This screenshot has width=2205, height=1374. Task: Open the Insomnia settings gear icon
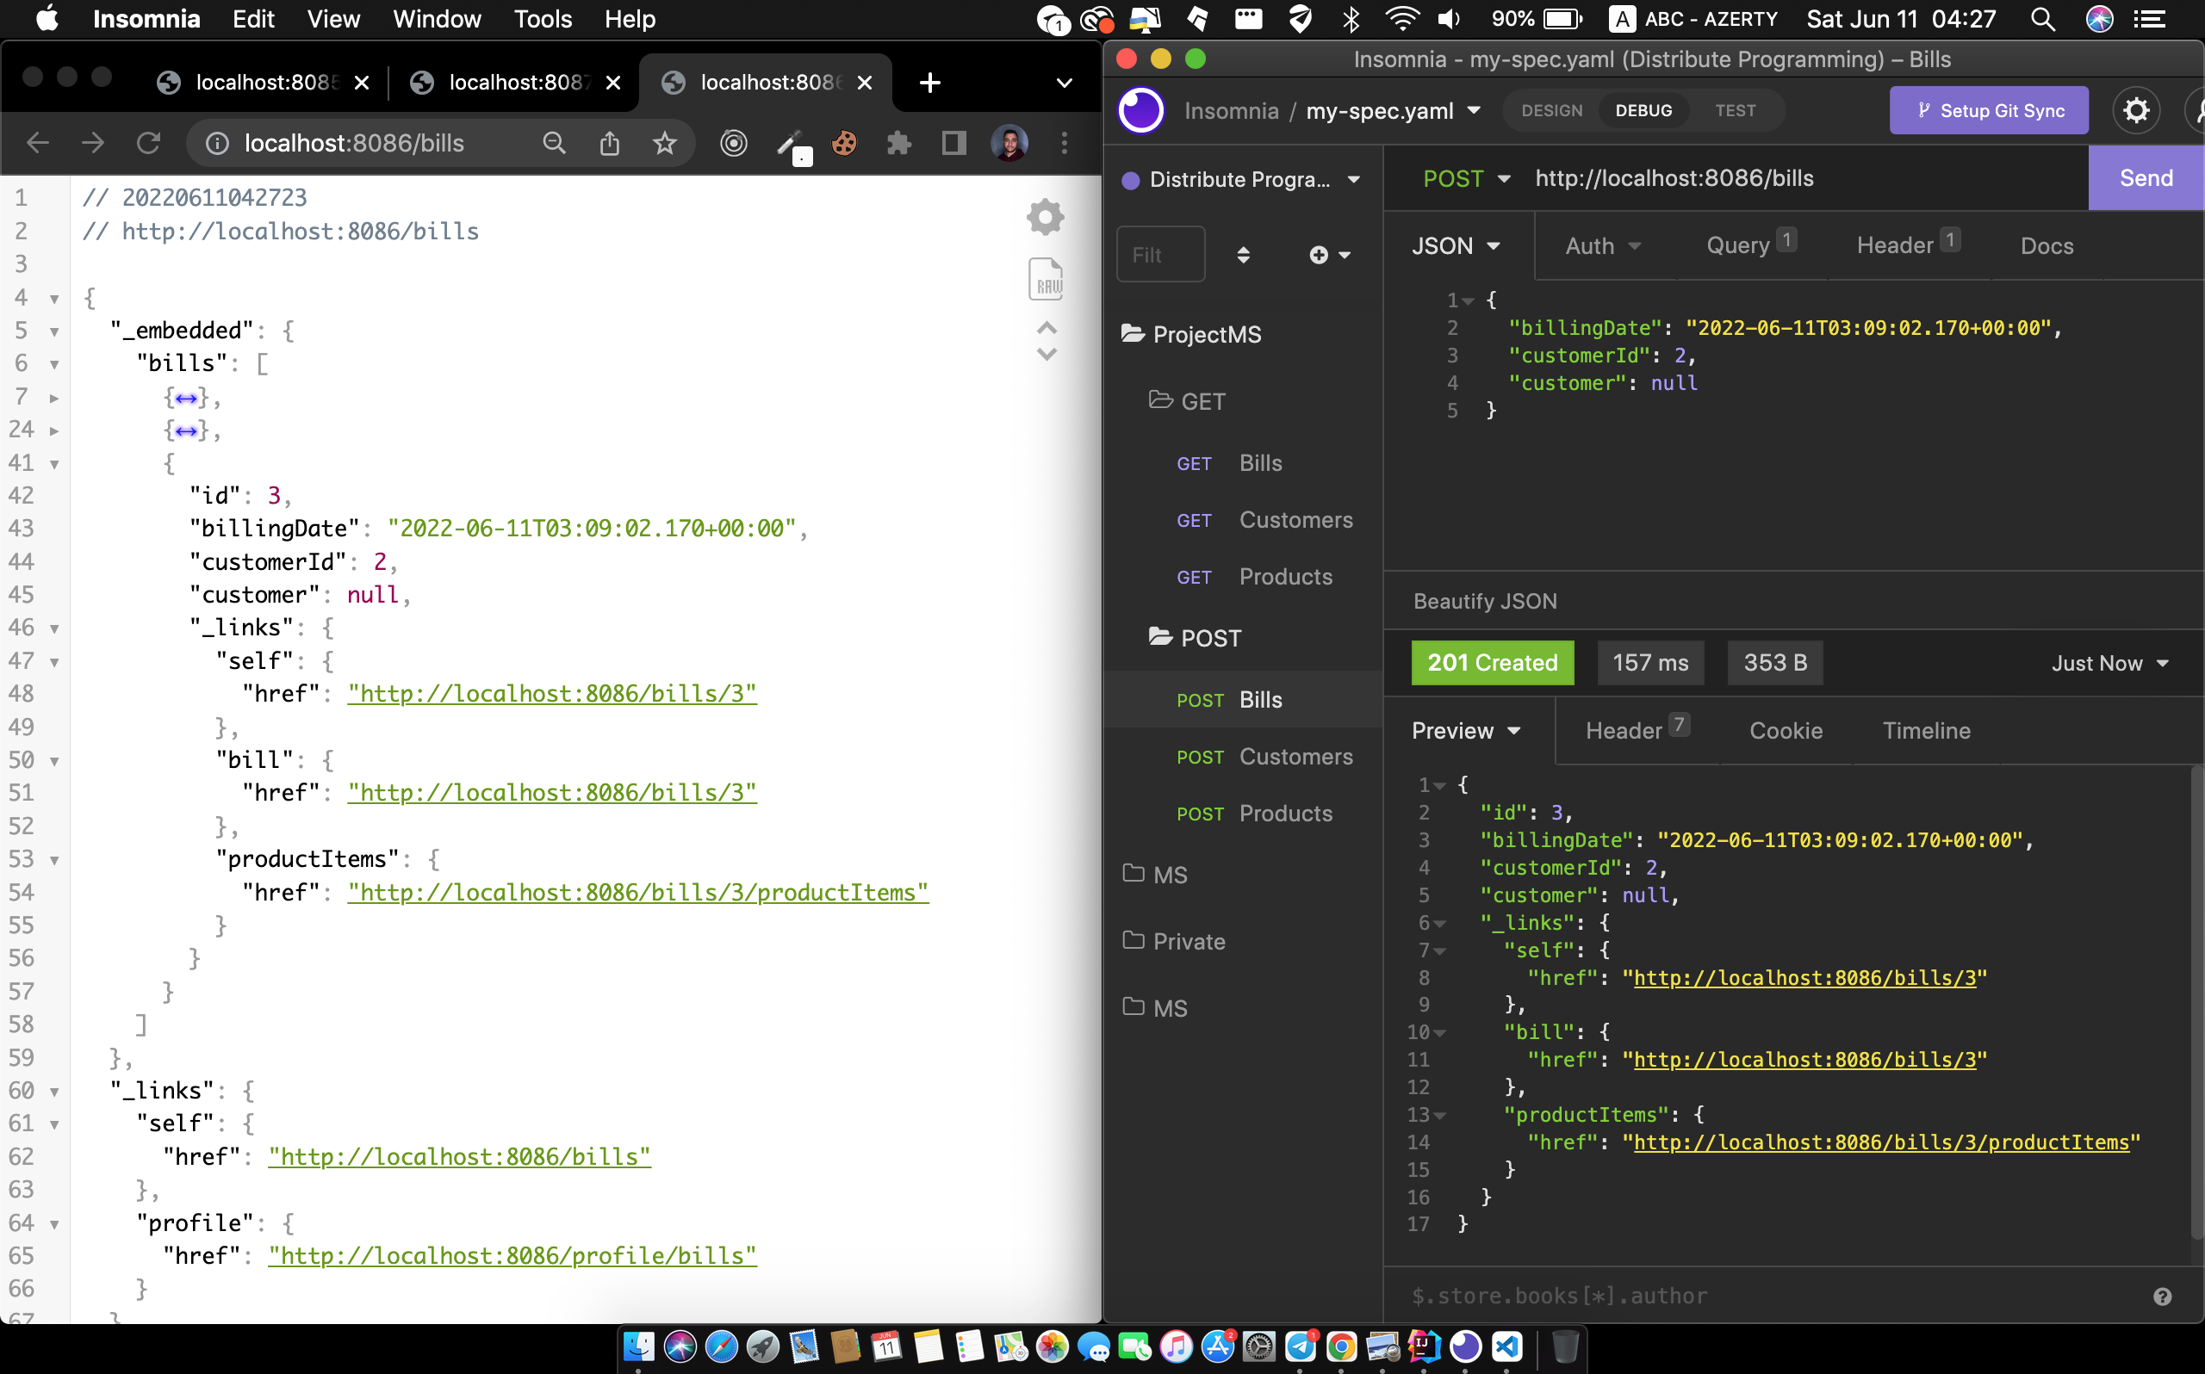coord(2135,111)
